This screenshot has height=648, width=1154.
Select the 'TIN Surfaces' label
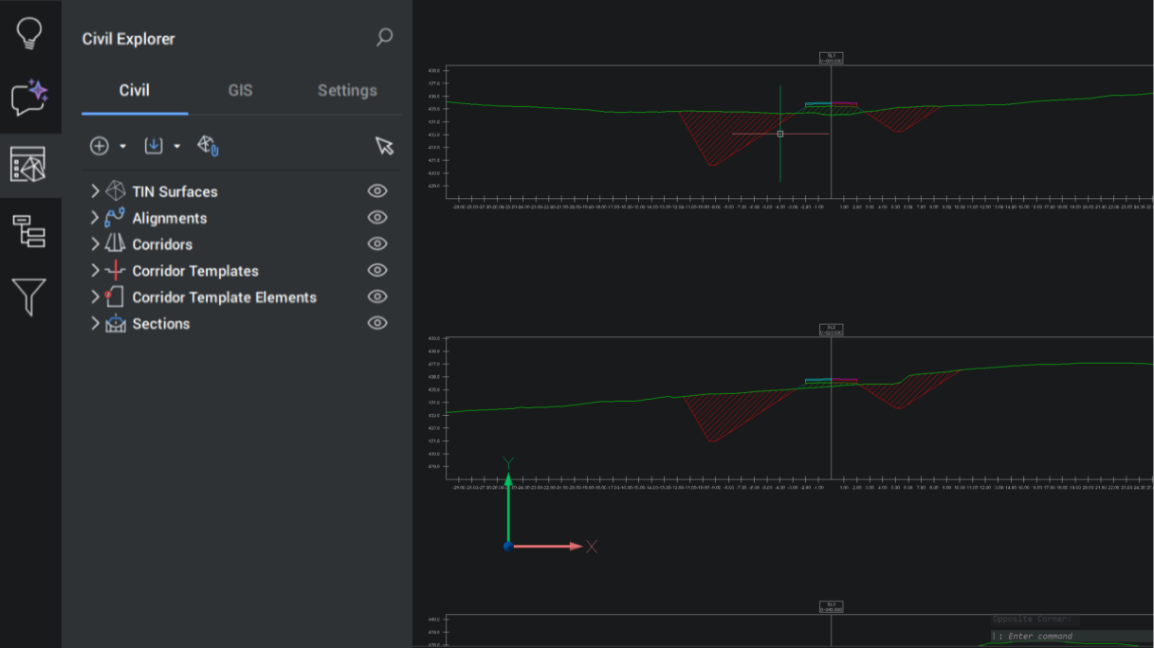[175, 191]
